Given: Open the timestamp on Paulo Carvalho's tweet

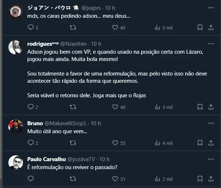Looking at the screenshot, I should [104, 159].
